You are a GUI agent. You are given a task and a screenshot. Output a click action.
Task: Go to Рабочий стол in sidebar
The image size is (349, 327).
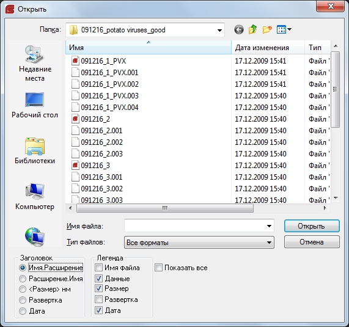click(x=35, y=105)
